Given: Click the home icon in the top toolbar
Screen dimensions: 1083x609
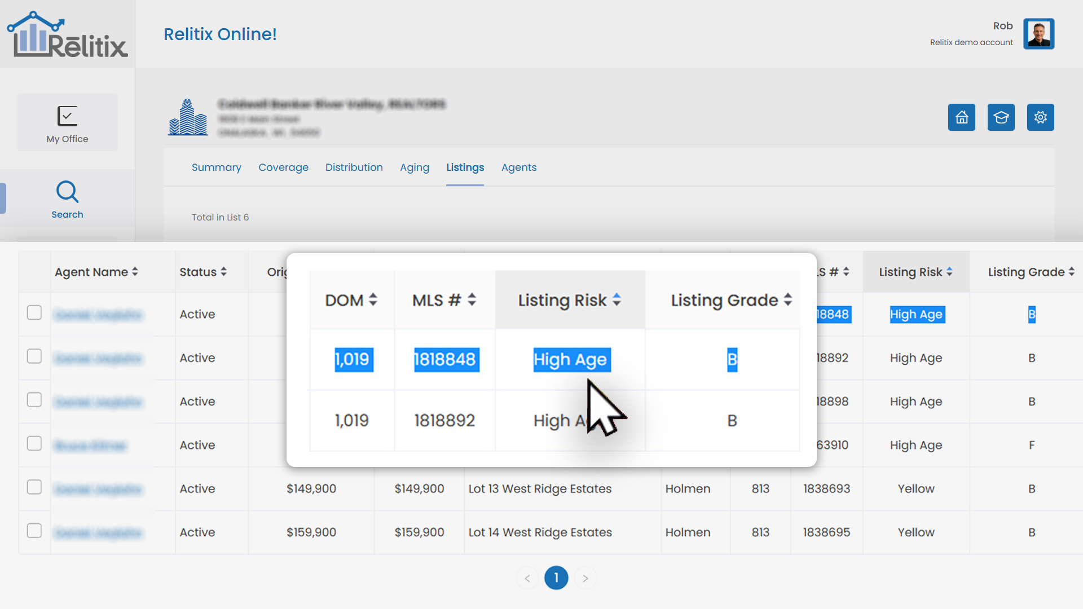Looking at the screenshot, I should [x=962, y=117].
